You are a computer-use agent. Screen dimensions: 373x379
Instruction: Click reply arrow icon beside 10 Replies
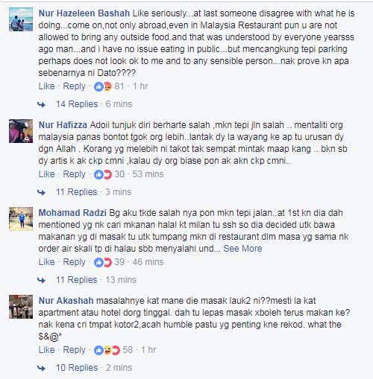tap(41, 368)
